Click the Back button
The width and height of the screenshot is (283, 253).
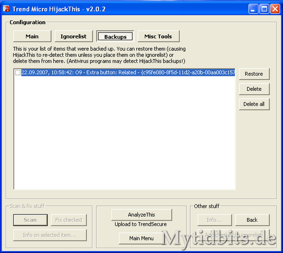point(252,220)
